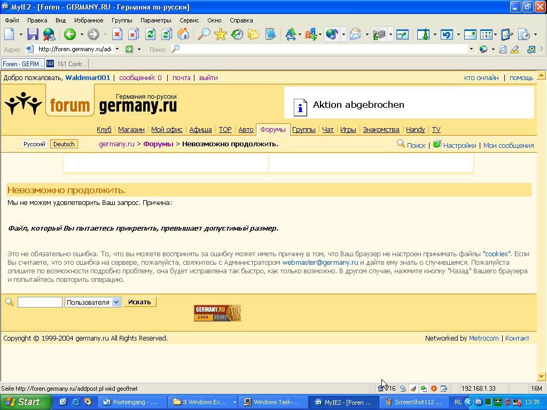Click the green Back arrow button
The width and height of the screenshot is (547, 410).
69,35
